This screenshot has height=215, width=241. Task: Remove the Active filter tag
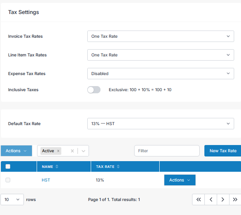click(x=58, y=151)
